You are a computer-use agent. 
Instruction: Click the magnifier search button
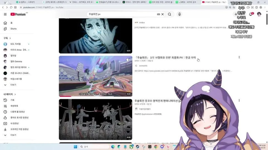point(169,14)
